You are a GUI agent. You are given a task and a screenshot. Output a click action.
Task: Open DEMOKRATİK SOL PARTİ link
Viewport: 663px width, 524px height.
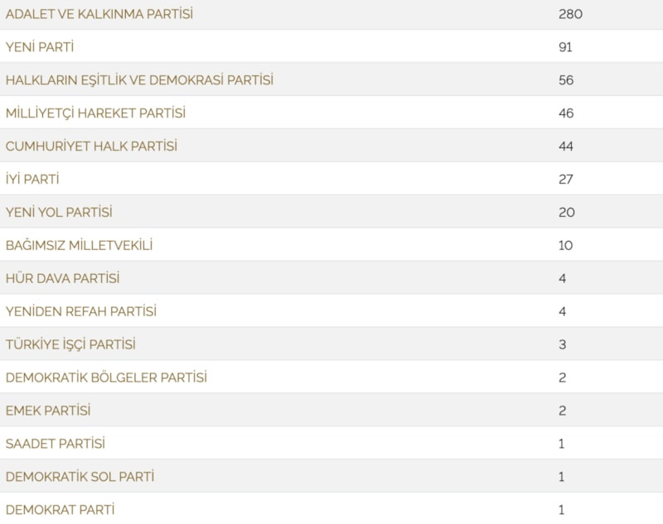[80, 477]
